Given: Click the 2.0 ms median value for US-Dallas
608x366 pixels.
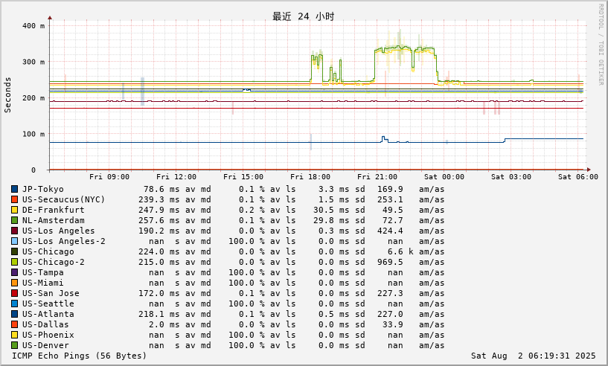Looking at the screenshot, I should click(164, 324).
